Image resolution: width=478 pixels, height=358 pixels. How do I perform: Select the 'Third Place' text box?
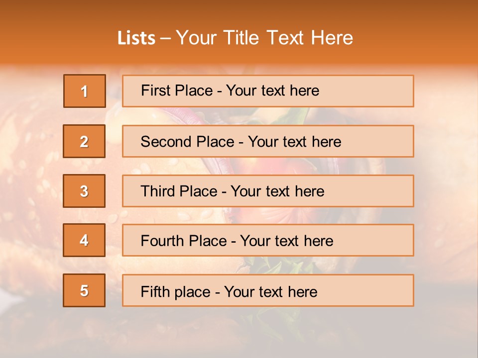pos(268,191)
